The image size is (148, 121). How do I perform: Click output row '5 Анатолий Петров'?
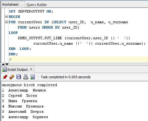[x=23, y=112]
